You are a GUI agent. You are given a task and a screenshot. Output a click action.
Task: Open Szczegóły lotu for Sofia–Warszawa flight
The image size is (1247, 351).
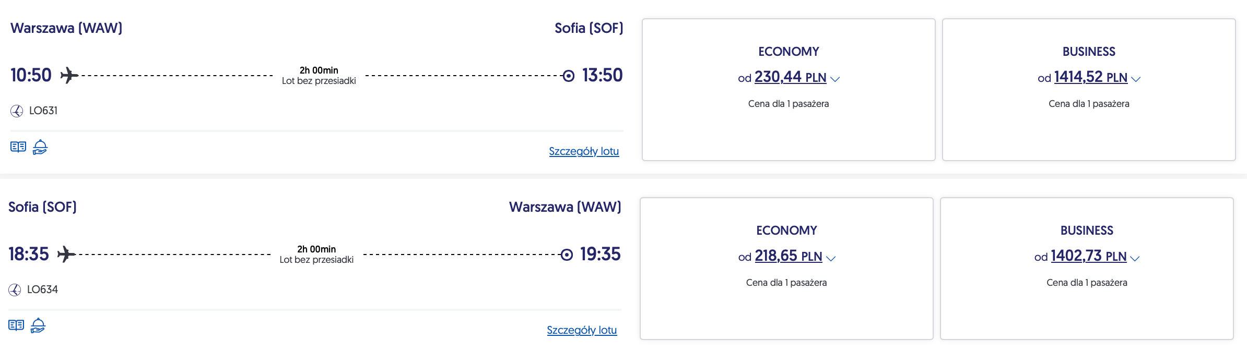click(582, 330)
